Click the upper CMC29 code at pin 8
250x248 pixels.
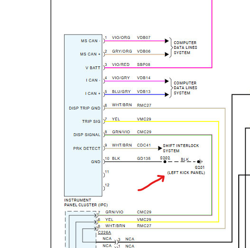[144, 132]
